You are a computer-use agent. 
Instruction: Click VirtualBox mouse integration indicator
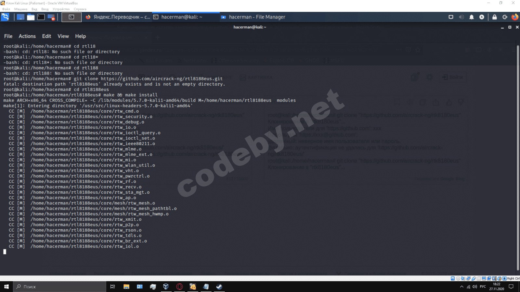click(x=500, y=278)
